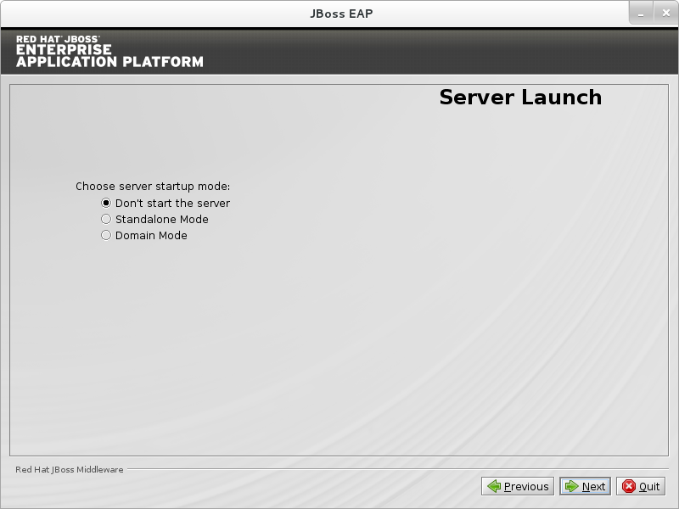Exit the installer with the Quit button

coord(649,486)
